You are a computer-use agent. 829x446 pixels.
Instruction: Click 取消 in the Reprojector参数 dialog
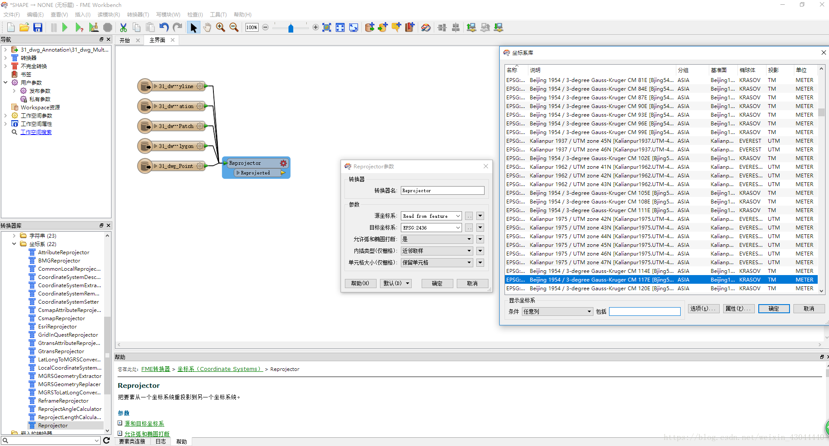click(472, 283)
